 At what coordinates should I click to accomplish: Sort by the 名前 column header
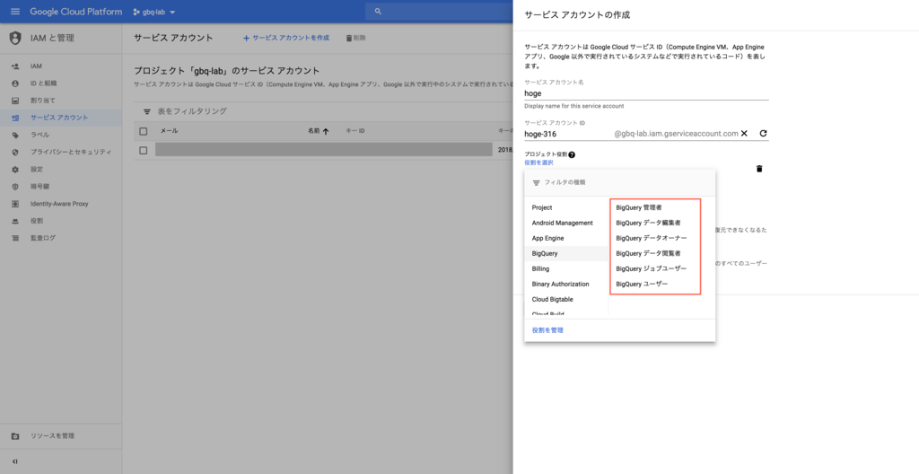tap(319, 131)
